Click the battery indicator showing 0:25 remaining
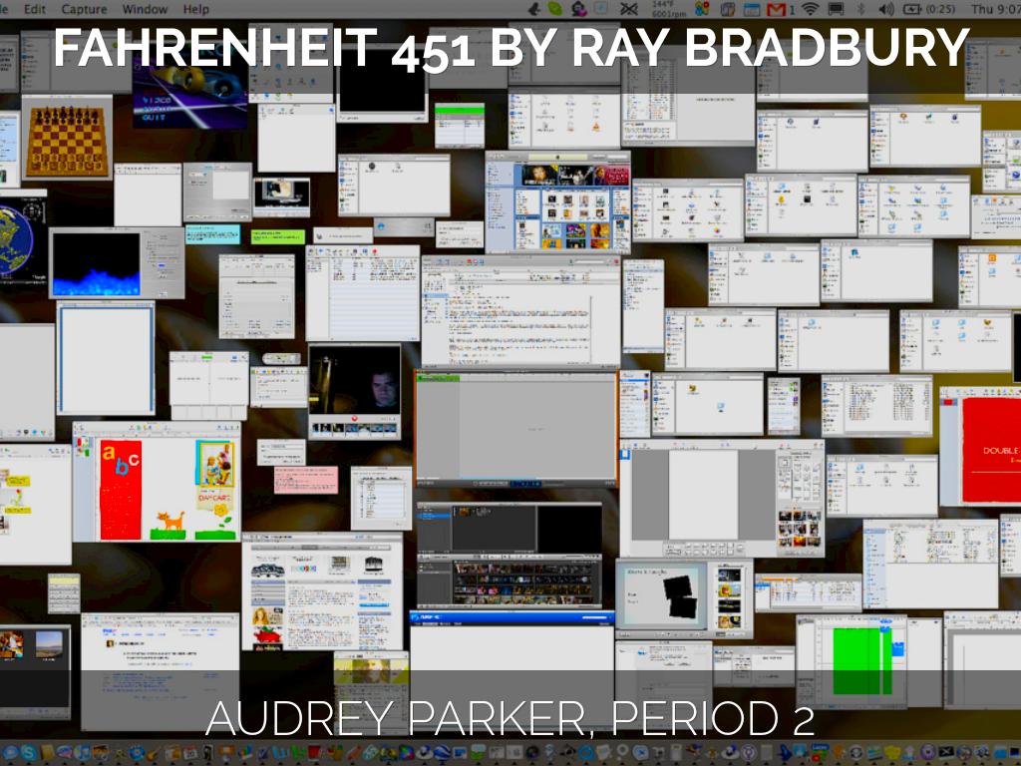Image resolution: width=1021 pixels, height=766 pixels. pos(917,8)
